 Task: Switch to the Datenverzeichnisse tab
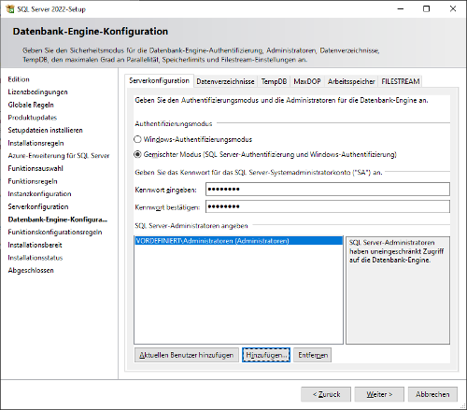point(225,81)
